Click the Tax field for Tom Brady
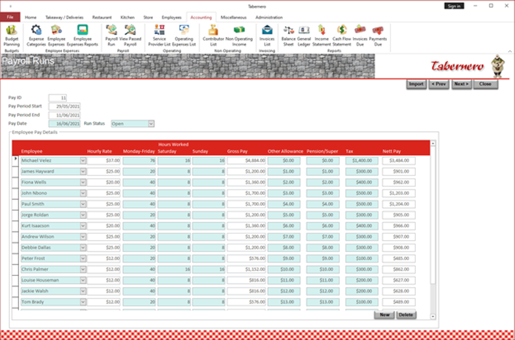The image size is (515, 340). pos(362,302)
